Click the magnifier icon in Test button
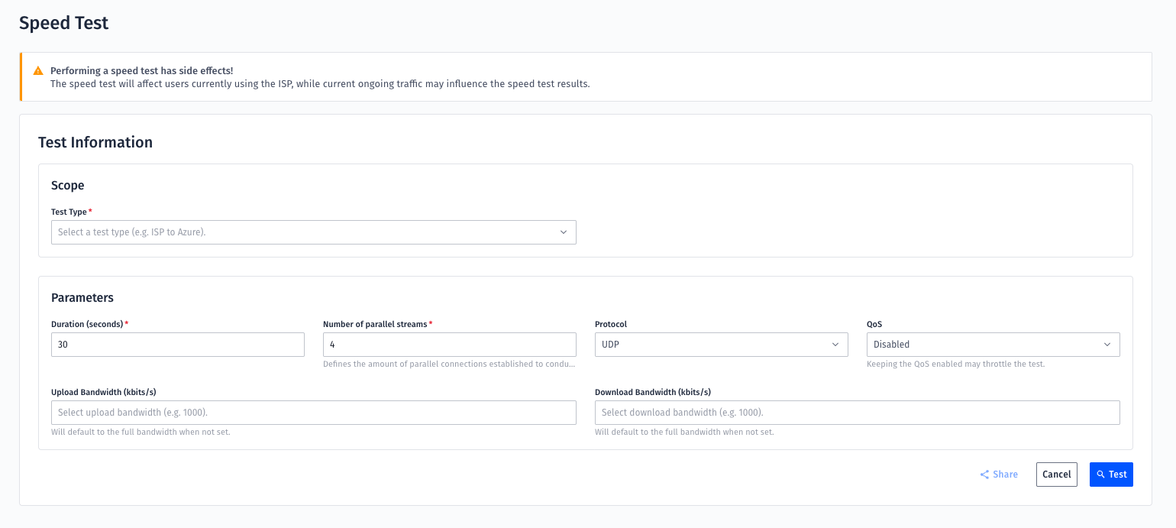This screenshot has width=1176, height=528. pyautogui.click(x=1100, y=475)
